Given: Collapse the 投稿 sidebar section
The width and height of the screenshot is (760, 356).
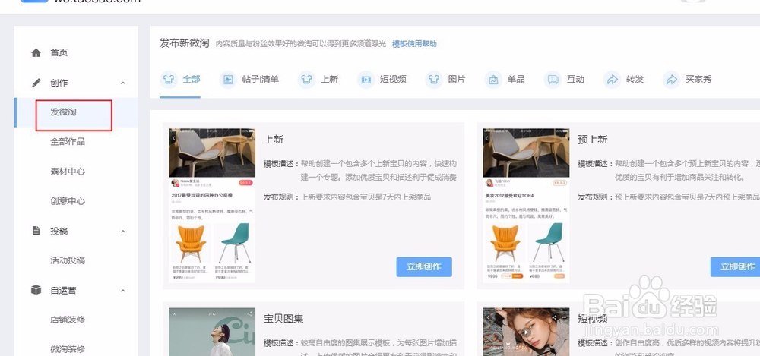Looking at the screenshot, I should tap(123, 232).
